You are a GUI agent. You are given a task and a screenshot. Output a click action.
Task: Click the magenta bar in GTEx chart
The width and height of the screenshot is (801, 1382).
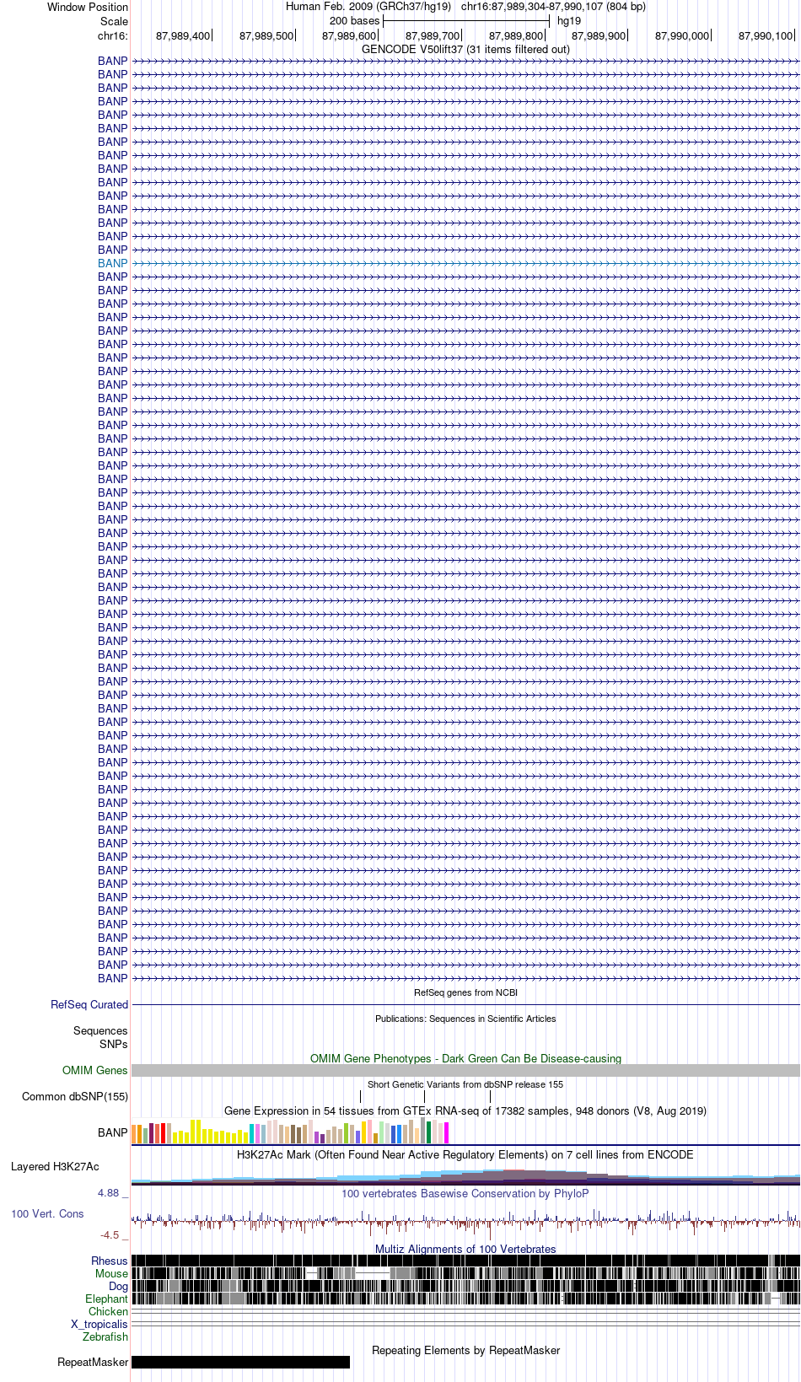coord(447,1132)
